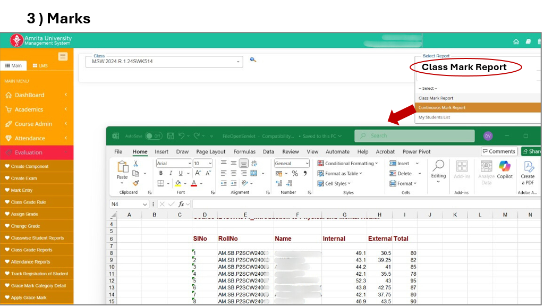This screenshot has width=544, height=306.
Task: Click the Paste icon in Clipboard group
Action: 122,169
